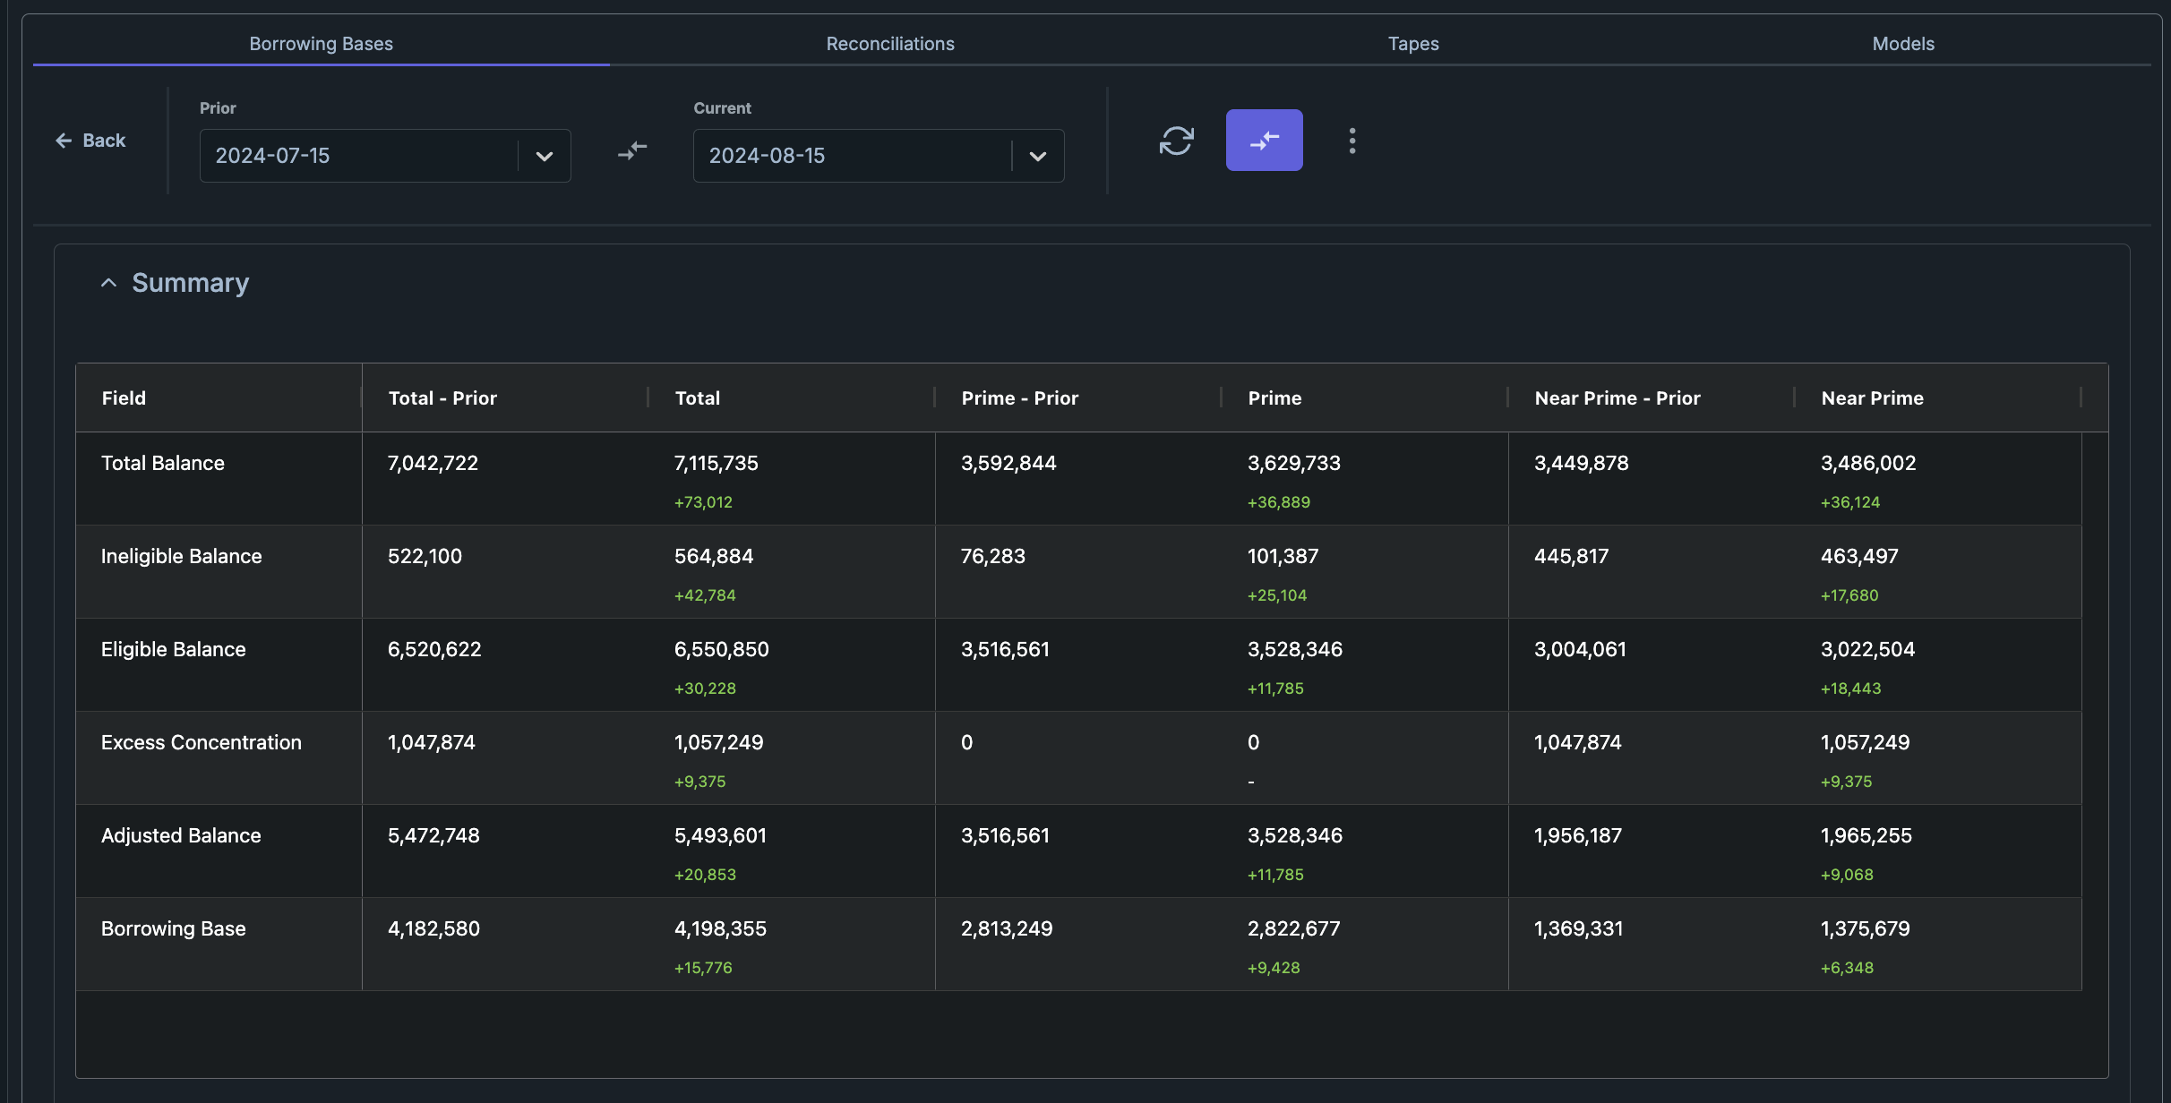Image resolution: width=2171 pixels, height=1103 pixels.
Task: Open the Tapes tab
Action: [x=1412, y=44]
